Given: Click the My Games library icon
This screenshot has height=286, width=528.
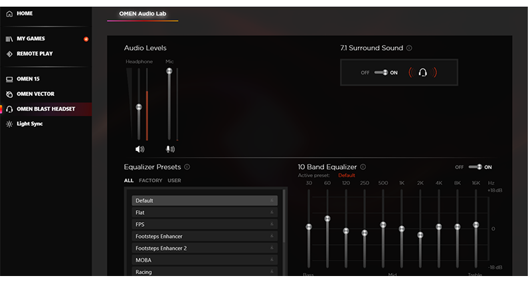Looking at the screenshot, I should coord(9,39).
